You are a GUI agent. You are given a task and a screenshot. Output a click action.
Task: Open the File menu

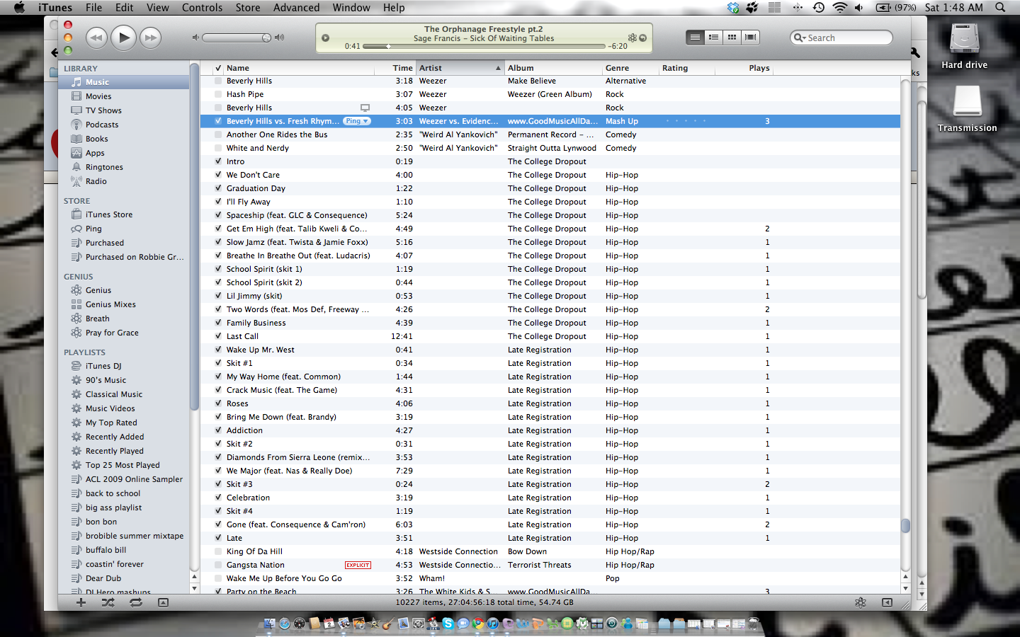pos(93,7)
